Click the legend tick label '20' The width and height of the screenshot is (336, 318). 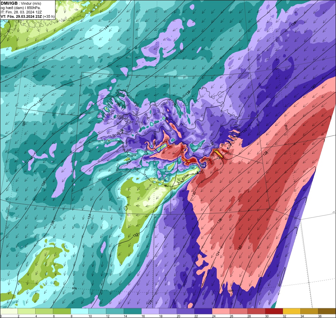tap(178, 316)
